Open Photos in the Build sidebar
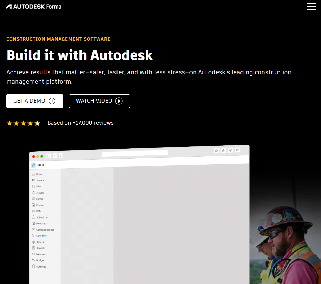This screenshot has width=321, height=284. click(38, 205)
